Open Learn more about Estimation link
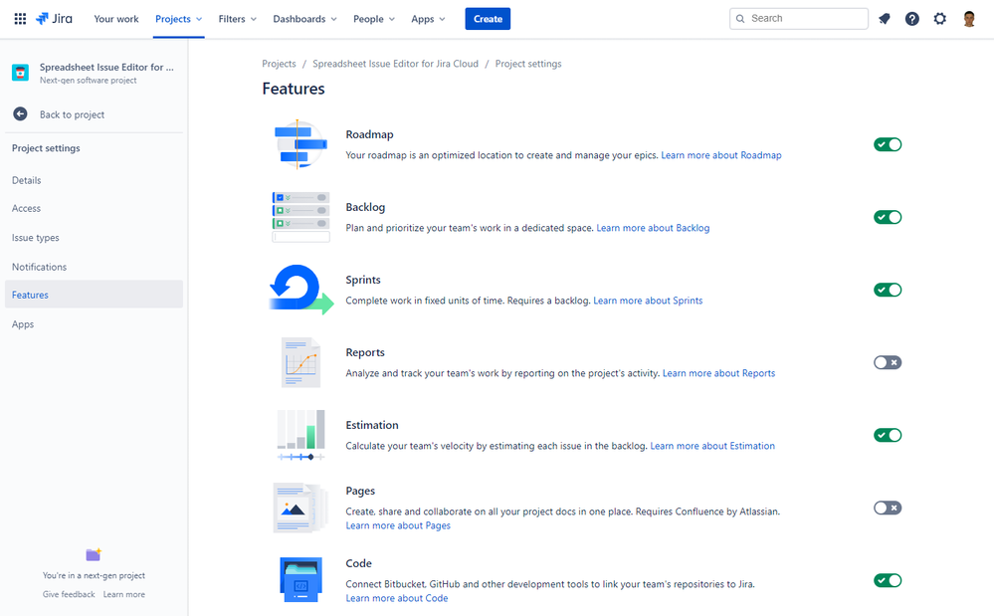Image resolution: width=994 pixels, height=616 pixels. coord(712,446)
